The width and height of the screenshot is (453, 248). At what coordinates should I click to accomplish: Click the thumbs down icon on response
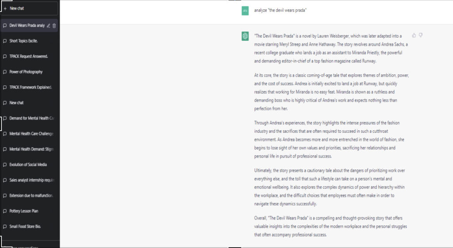pos(421,35)
